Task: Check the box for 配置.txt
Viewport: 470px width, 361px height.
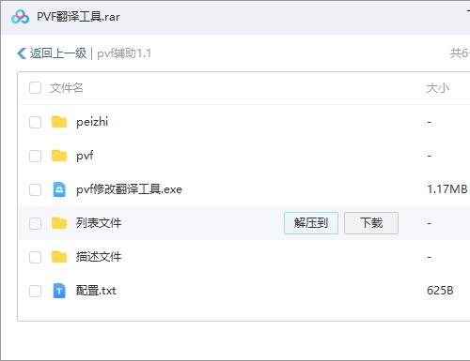Action: [x=35, y=291]
